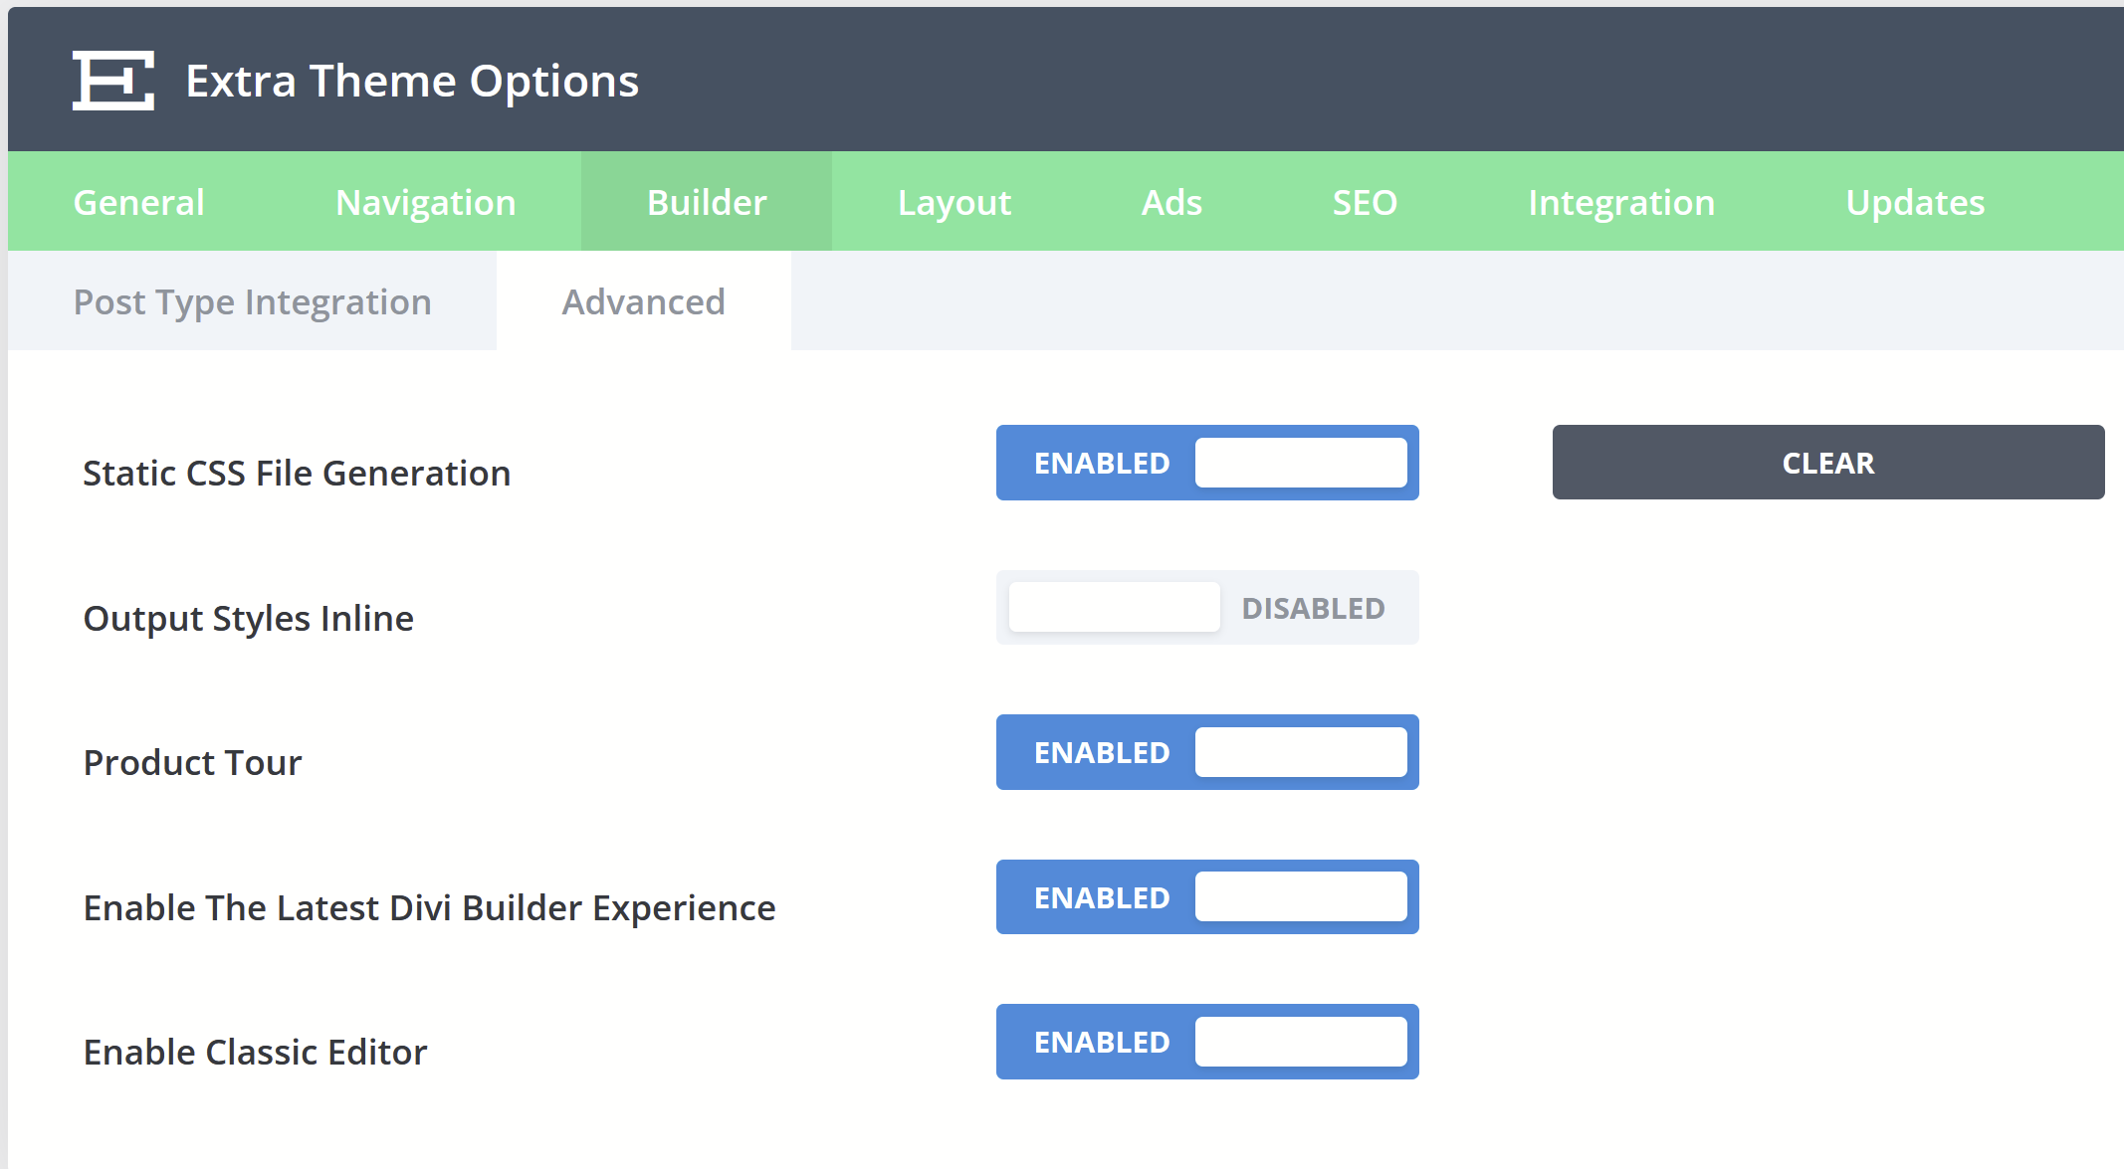Disable Static CSS File Generation toggle
This screenshot has width=2124, height=1169.
[1207, 463]
